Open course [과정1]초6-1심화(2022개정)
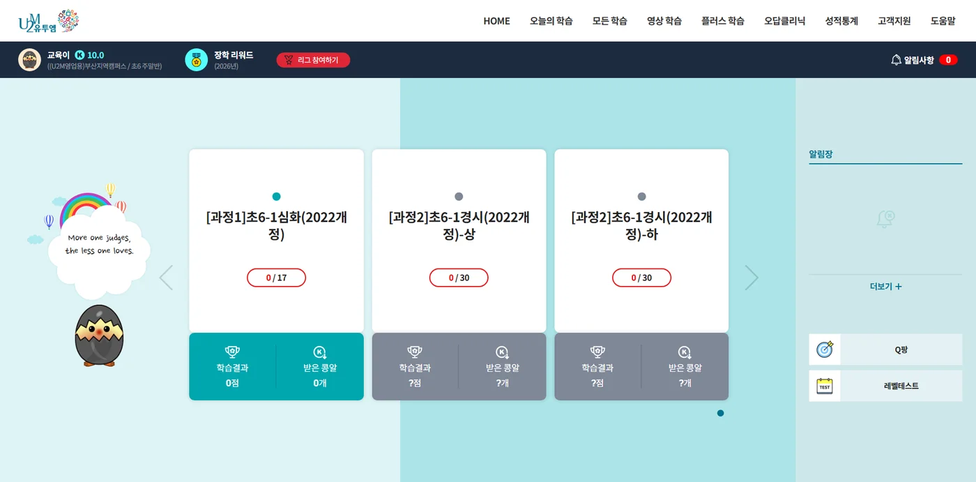The height and width of the screenshot is (482, 976). [277, 226]
